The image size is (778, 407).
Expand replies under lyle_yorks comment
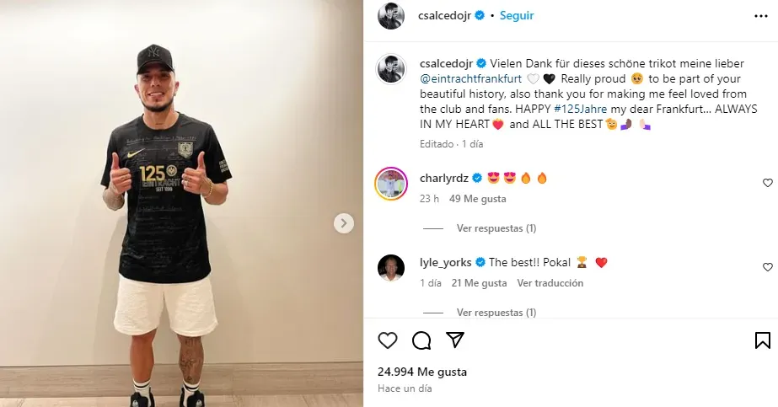pos(496,313)
